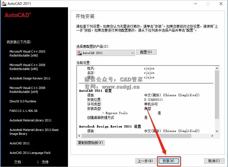
Task: Select FARO LS 1.1.406.58 entry
Action: (x=23, y=111)
